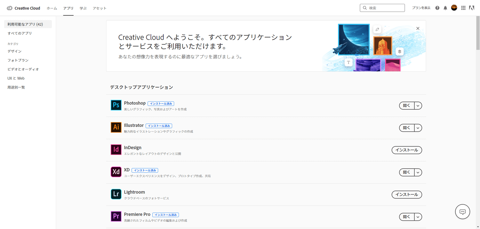This screenshot has height=229, width=480.
Task: Click the InDesign app icon
Action: (x=116, y=150)
